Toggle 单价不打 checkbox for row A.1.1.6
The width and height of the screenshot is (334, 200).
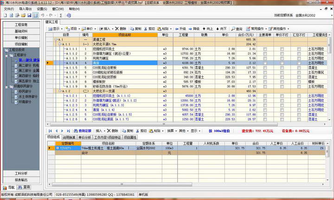(282, 72)
